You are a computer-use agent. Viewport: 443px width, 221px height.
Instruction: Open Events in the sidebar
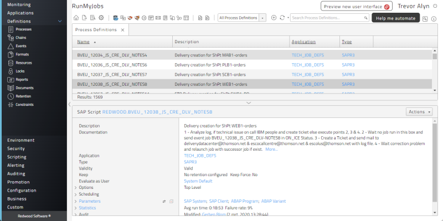(x=20, y=46)
